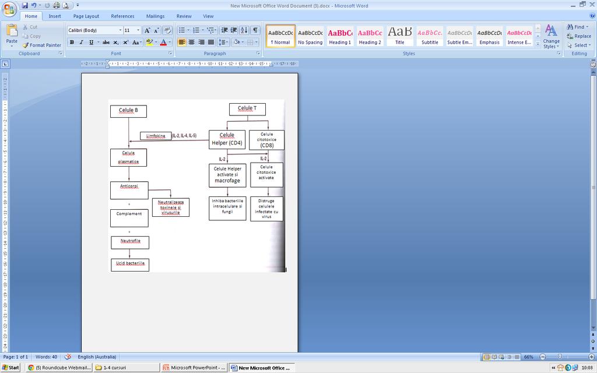Customize Quick Access Toolbar dropdown

[78, 5]
